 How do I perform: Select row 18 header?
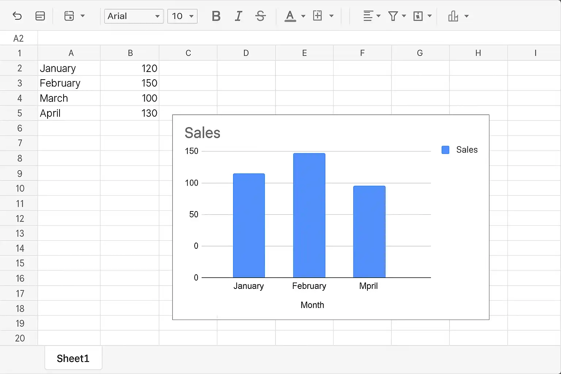[19, 308]
